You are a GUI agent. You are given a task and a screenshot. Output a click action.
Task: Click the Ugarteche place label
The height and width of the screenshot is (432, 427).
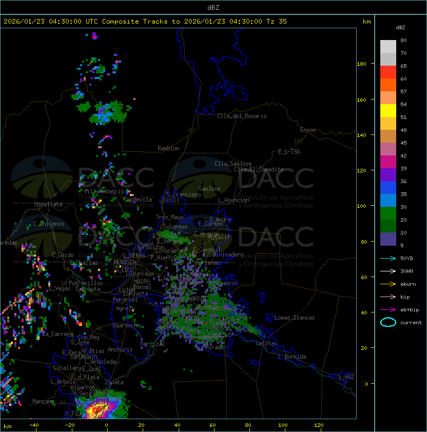coord(127,325)
